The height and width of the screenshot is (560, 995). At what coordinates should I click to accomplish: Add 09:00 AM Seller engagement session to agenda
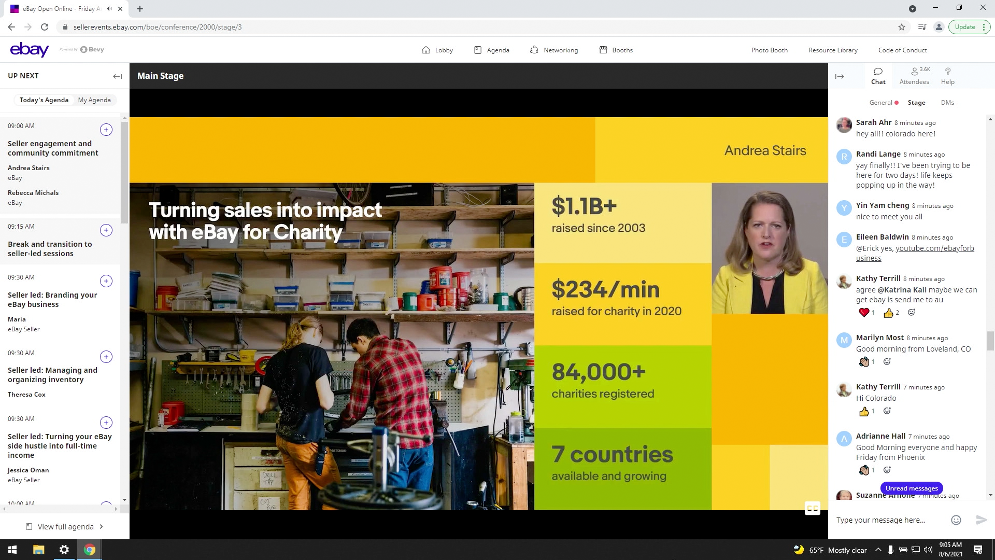106,130
